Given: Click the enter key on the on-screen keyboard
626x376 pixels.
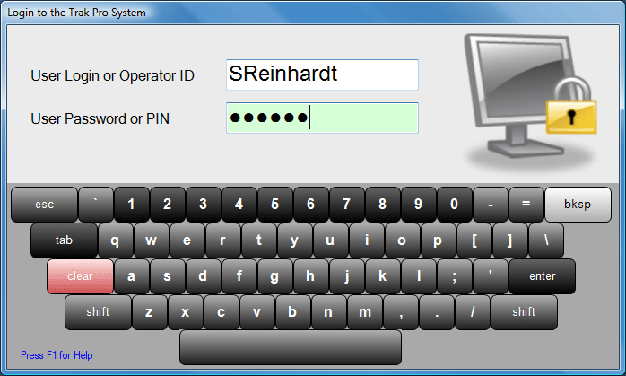Looking at the screenshot, I should 543,276.
